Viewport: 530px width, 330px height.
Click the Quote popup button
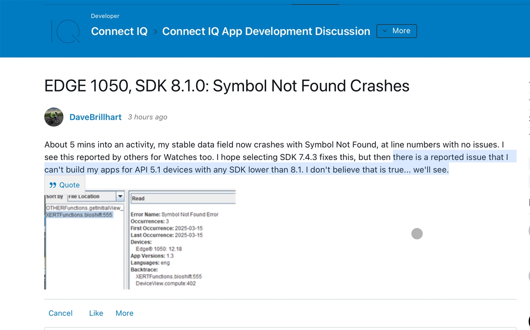pos(65,185)
